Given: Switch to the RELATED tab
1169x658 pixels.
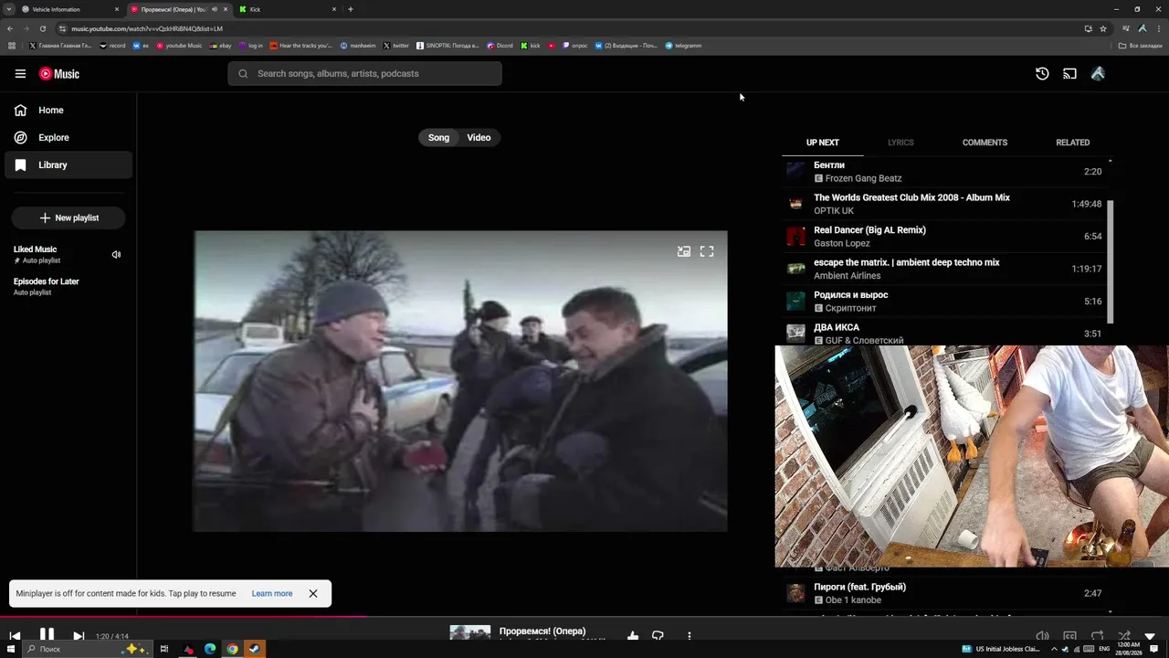Looking at the screenshot, I should pos(1072,143).
